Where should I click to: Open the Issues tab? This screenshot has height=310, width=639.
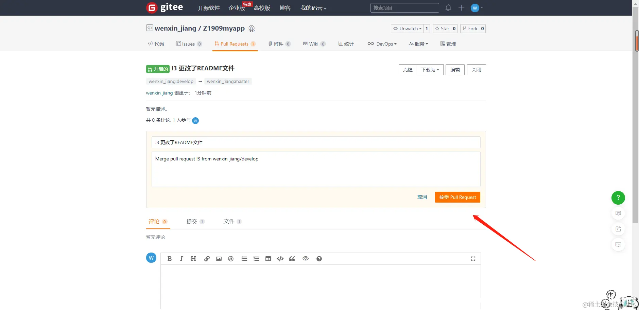coord(189,44)
